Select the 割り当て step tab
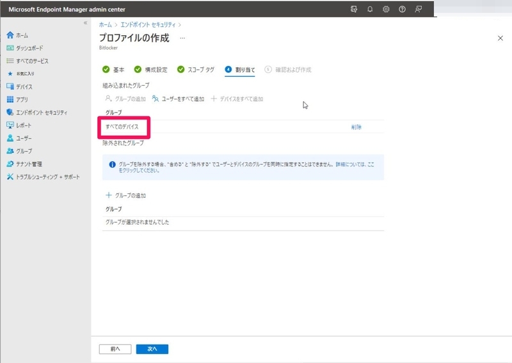 click(x=239, y=70)
